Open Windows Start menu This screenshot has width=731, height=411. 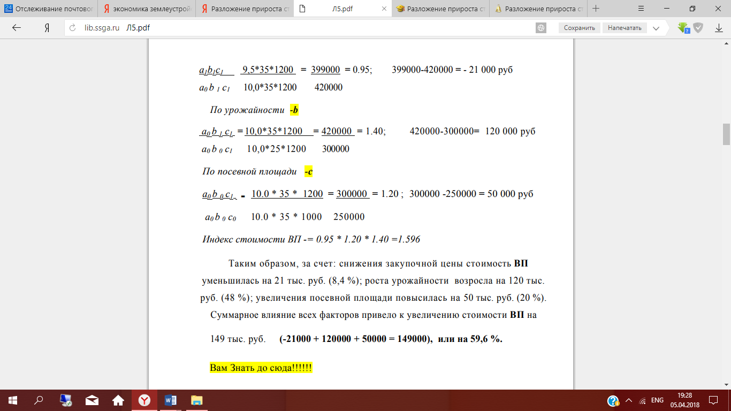pyautogui.click(x=13, y=400)
